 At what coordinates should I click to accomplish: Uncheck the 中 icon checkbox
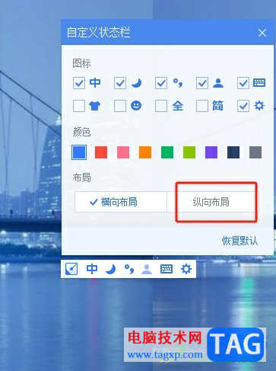(x=79, y=83)
